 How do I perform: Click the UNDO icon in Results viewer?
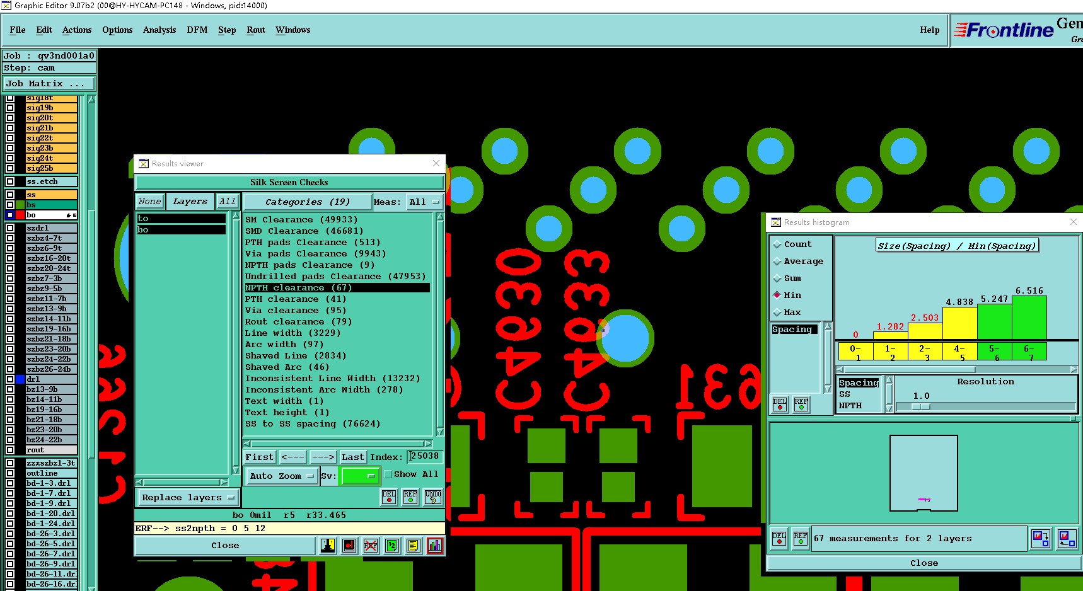(x=433, y=497)
